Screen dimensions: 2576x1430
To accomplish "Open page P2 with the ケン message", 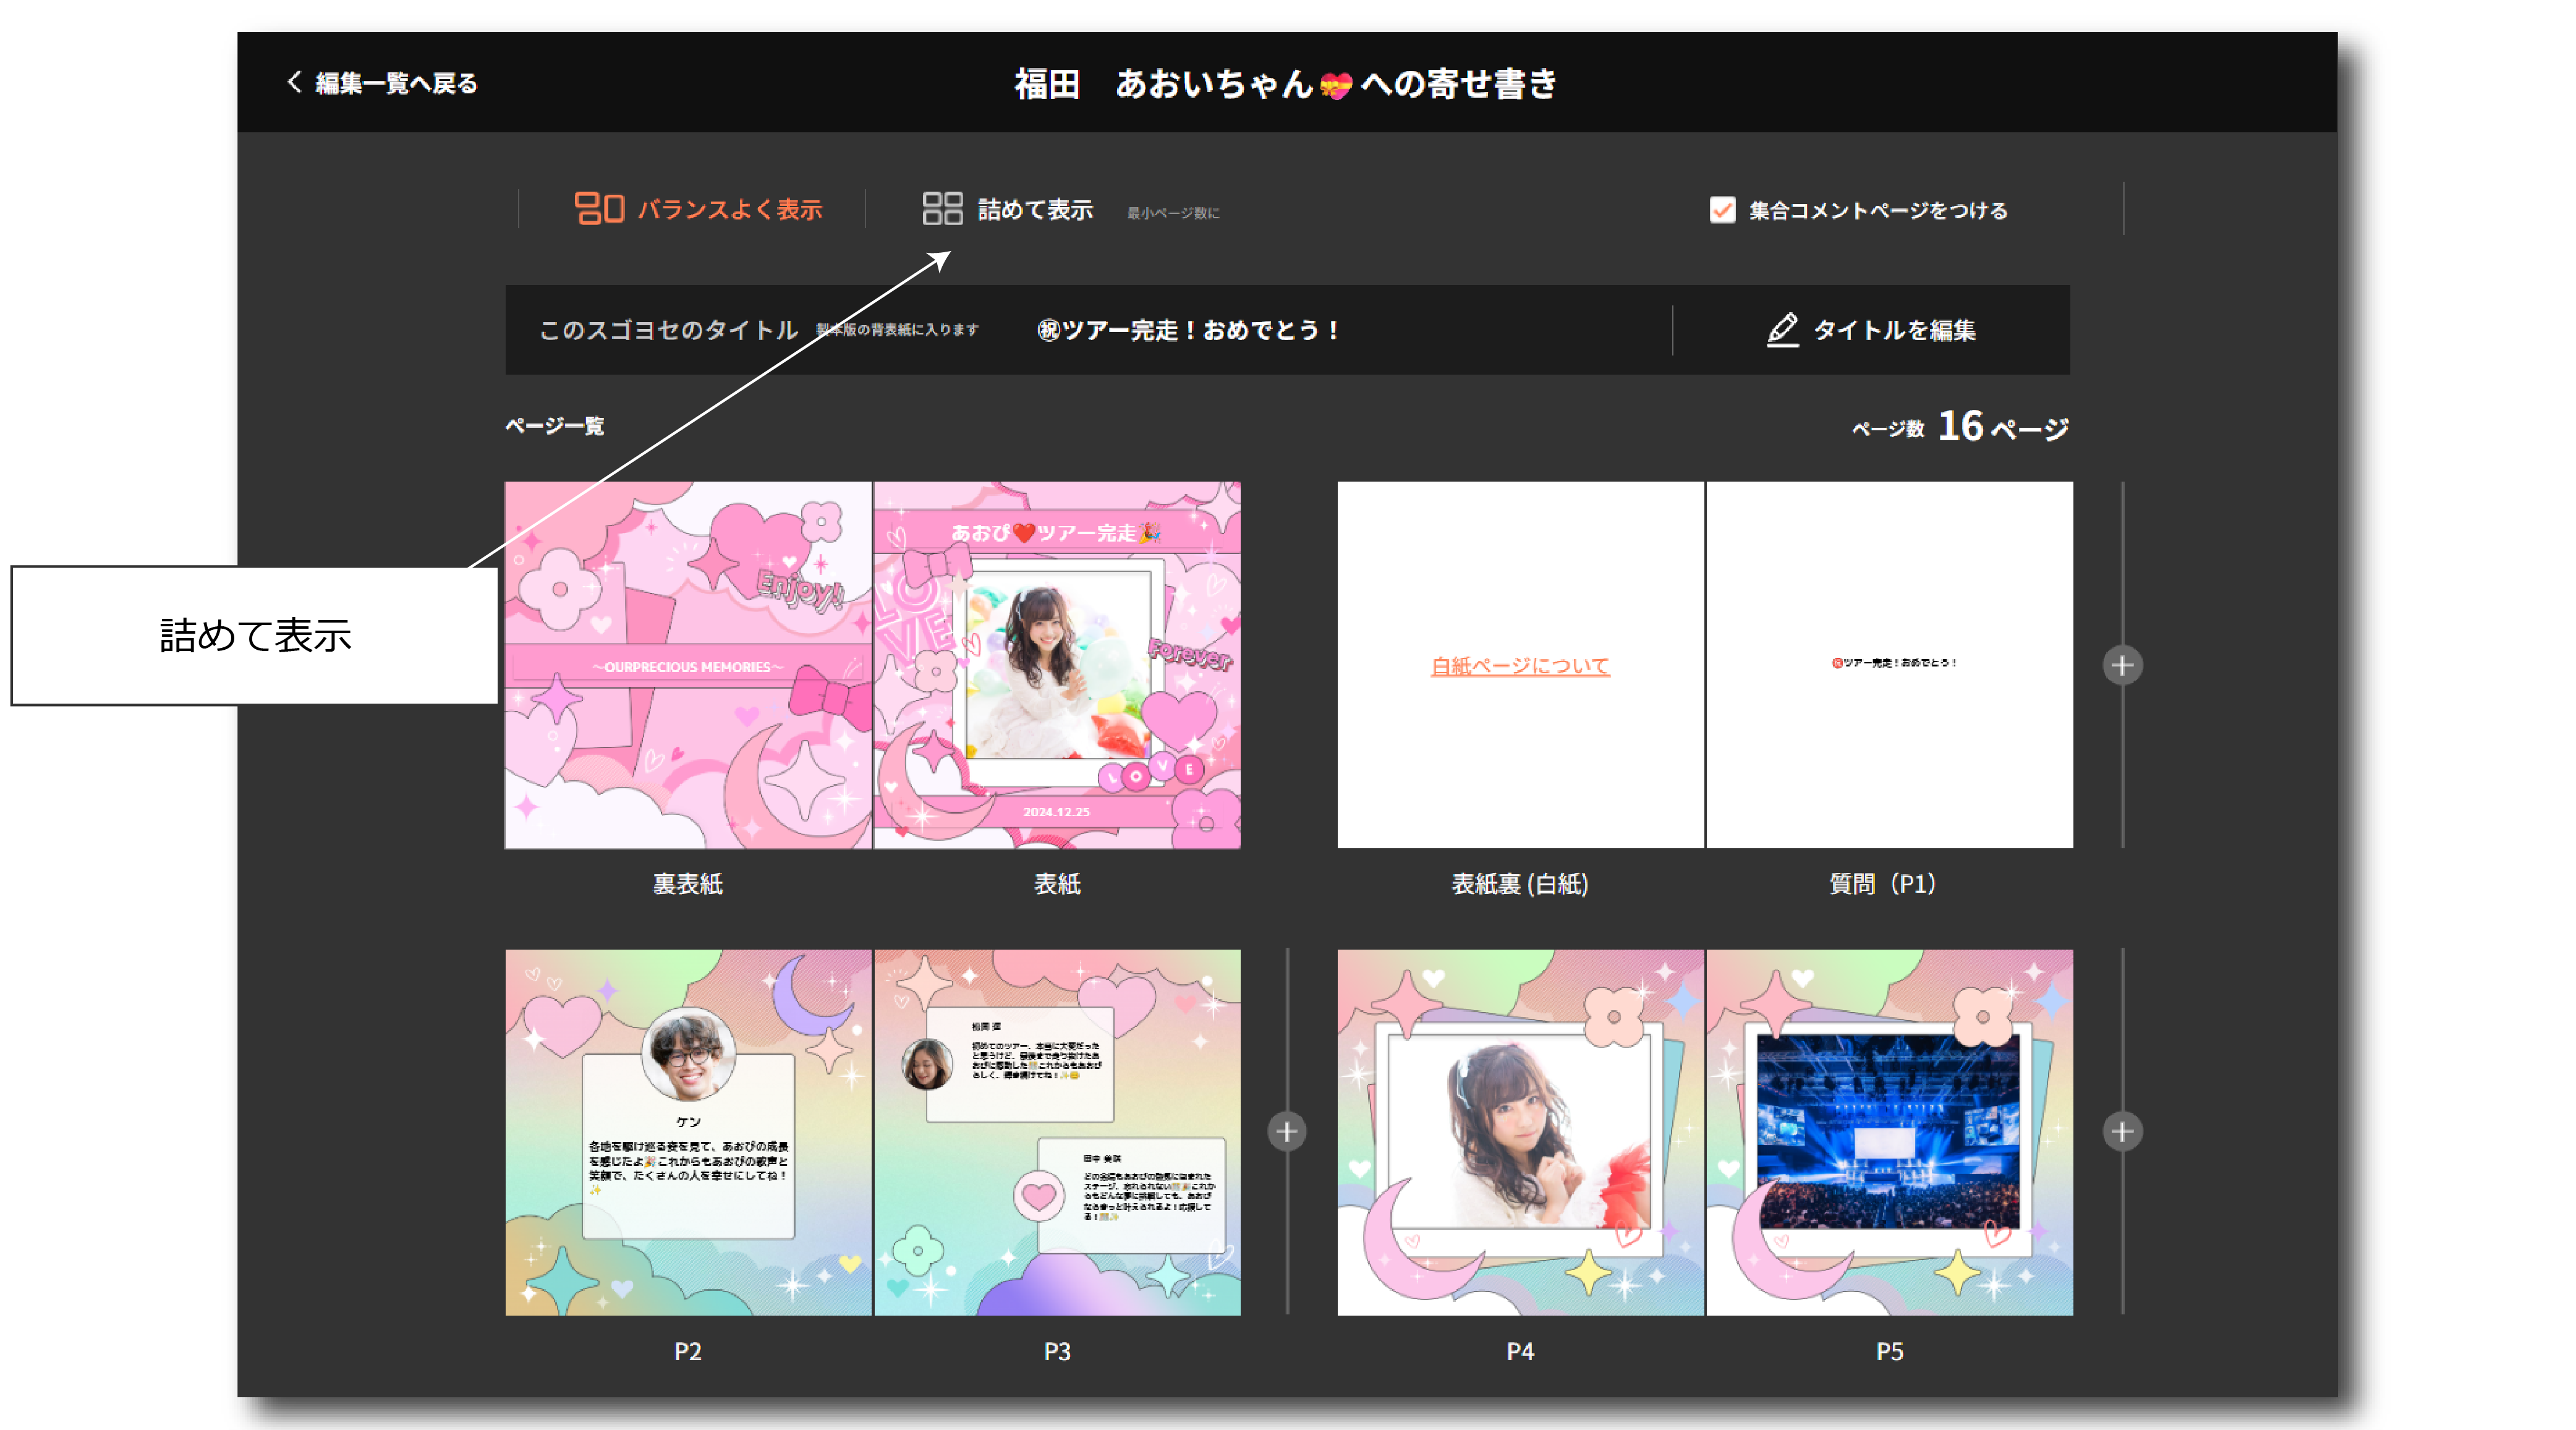I will click(688, 1131).
